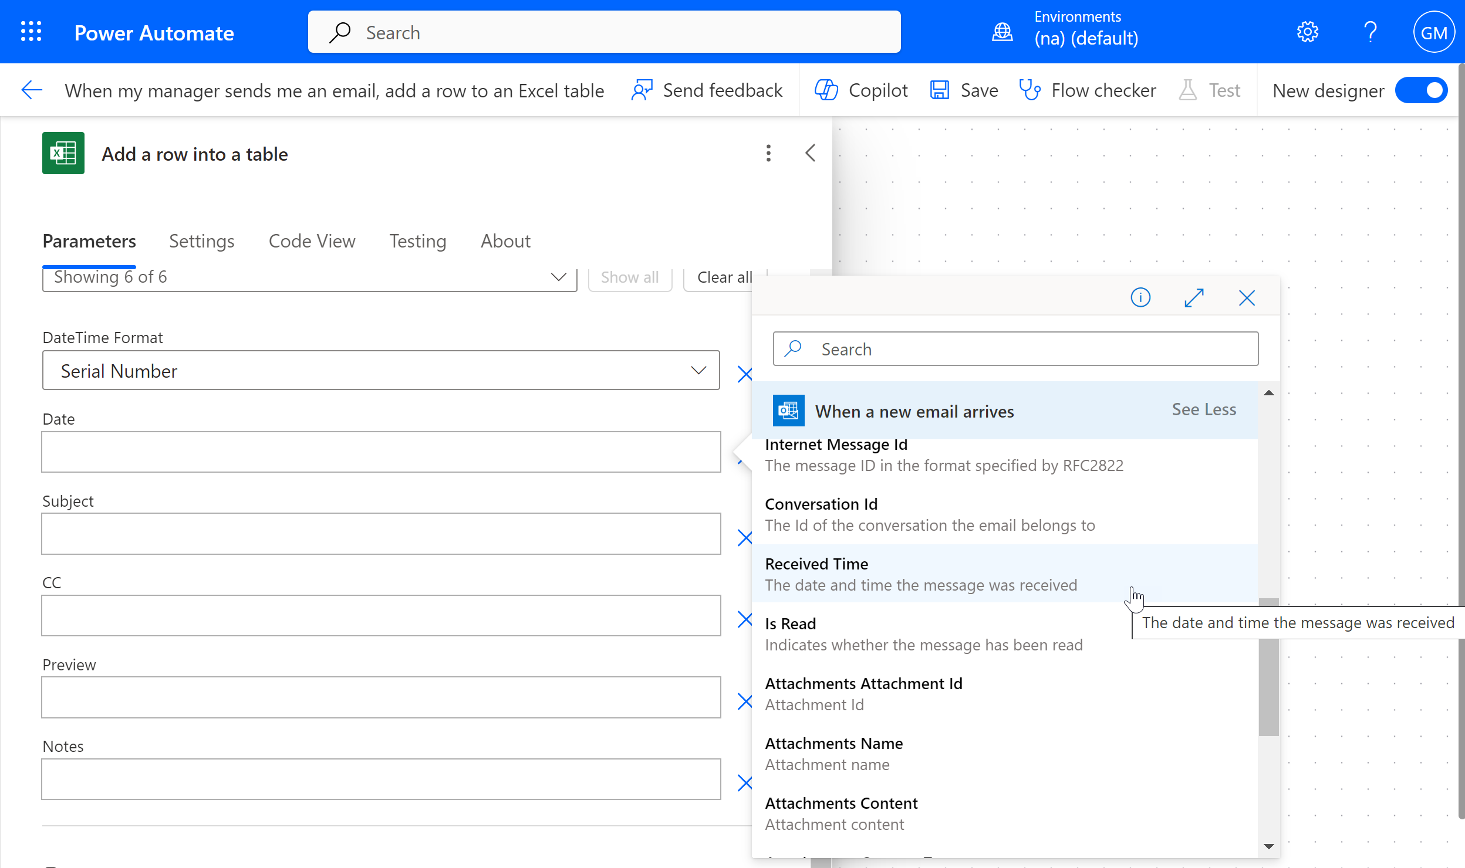Click the Copilot icon in toolbar
Viewport: 1465px width, 868px height.
826,90
